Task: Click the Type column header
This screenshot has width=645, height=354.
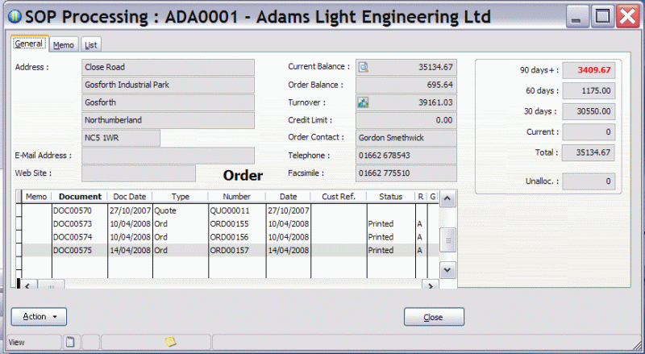Action: click(181, 197)
